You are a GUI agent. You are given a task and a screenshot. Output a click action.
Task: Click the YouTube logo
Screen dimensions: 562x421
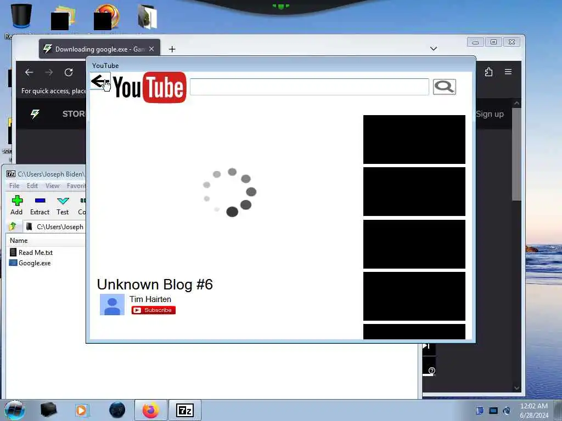point(149,87)
